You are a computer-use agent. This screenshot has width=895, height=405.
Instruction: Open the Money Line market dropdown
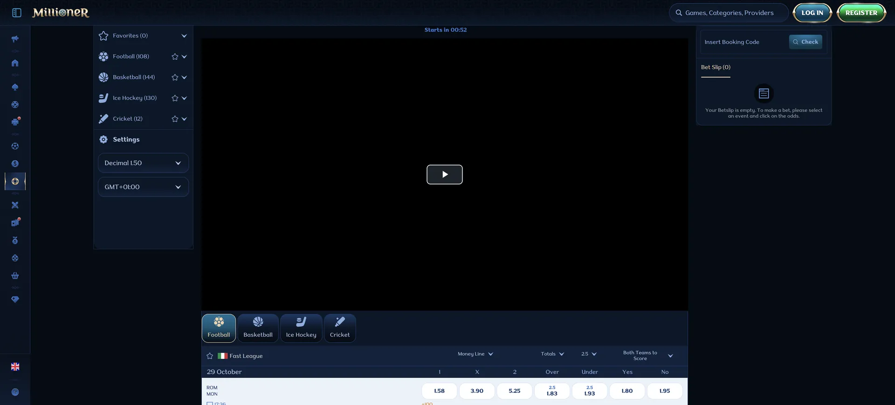(475, 354)
